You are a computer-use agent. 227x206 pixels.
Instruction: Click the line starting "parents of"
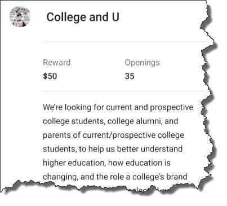(113, 135)
